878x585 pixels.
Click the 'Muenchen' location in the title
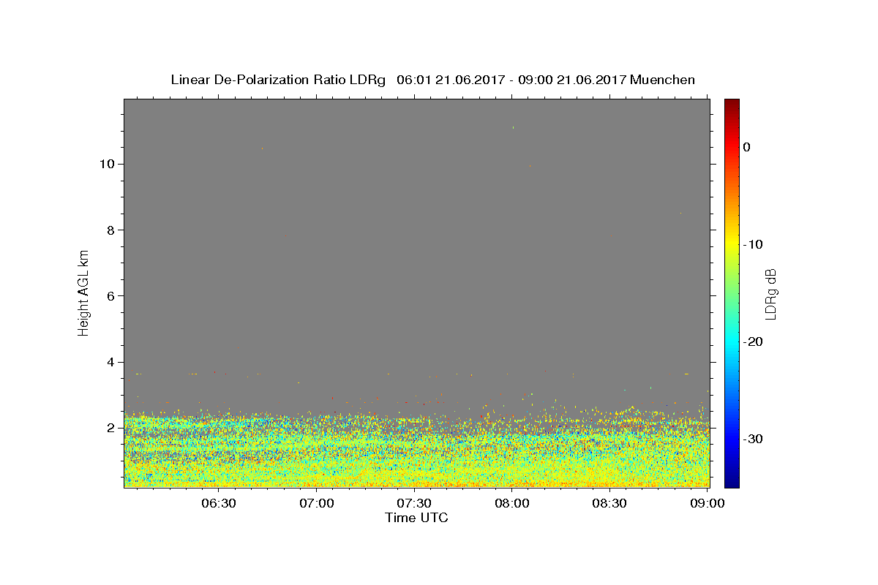click(663, 80)
